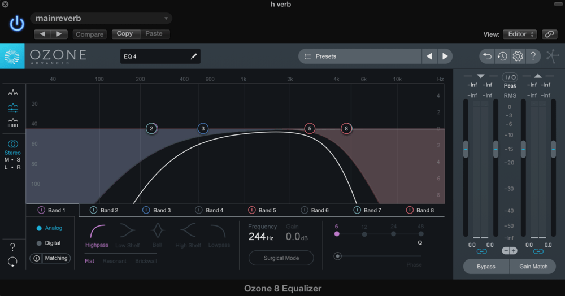Image resolution: width=565 pixels, height=296 pixels.
Task: Click the I/O meter selector
Action: pyautogui.click(x=510, y=77)
